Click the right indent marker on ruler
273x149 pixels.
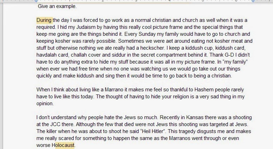tap(253, 1)
